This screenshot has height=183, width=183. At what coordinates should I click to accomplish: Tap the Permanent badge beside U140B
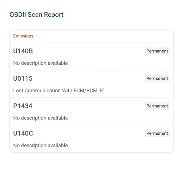coord(157,51)
